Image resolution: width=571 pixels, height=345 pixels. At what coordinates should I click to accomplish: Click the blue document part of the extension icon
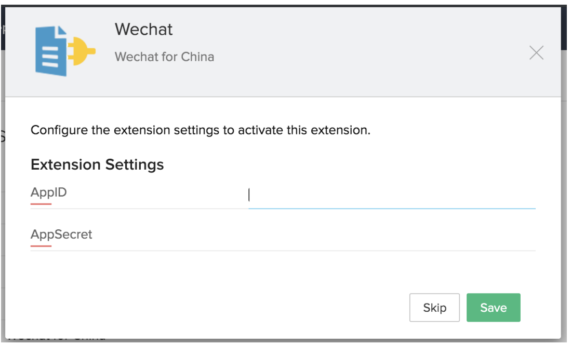(51, 51)
